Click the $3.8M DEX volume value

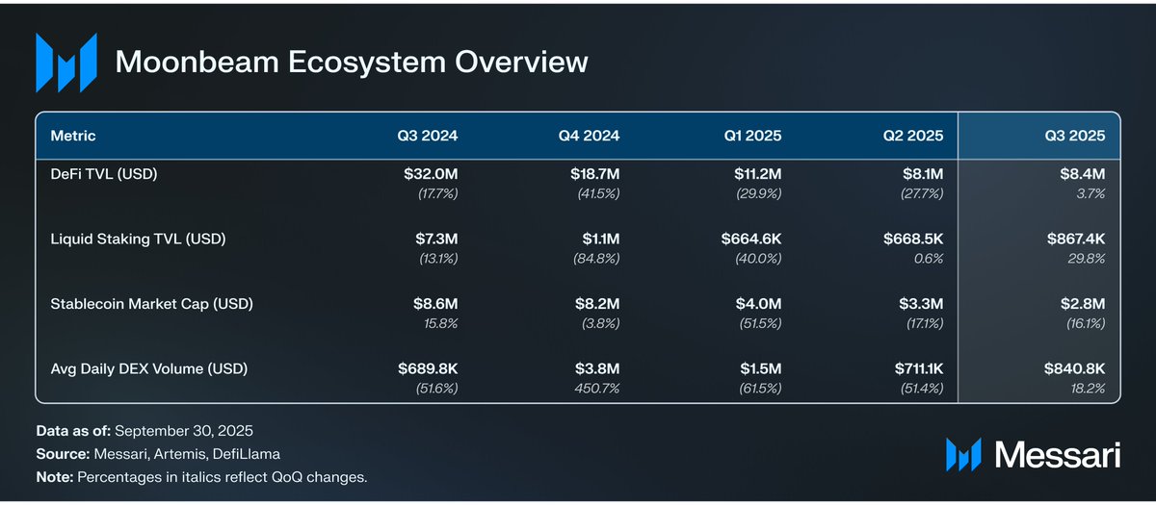click(x=596, y=367)
